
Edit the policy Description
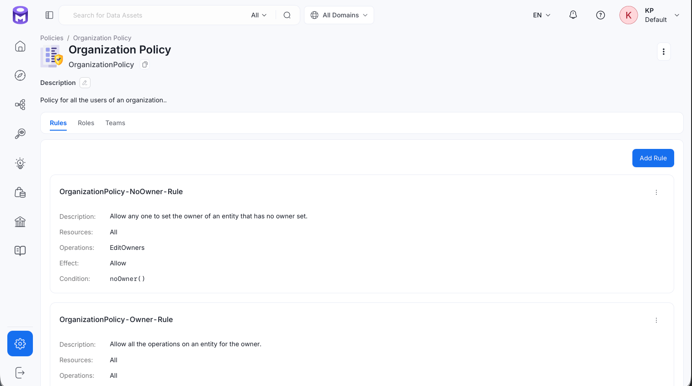(85, 83)
